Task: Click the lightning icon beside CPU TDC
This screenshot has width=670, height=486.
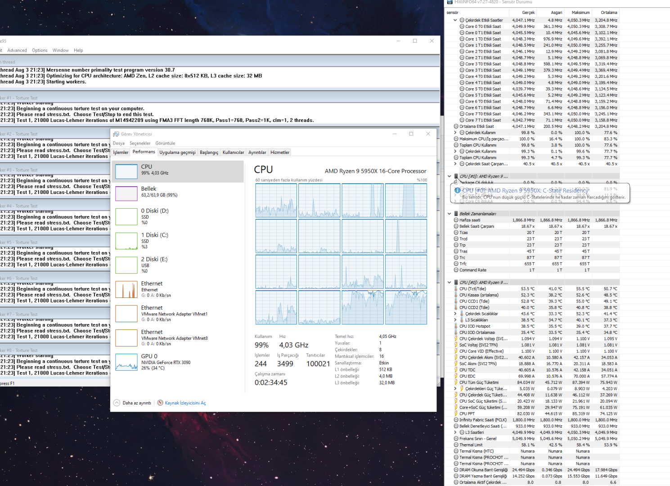Action: tap(456, 370)
